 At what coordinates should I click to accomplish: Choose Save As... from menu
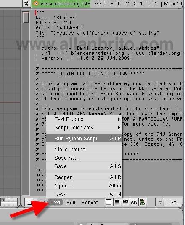[84, 158]
